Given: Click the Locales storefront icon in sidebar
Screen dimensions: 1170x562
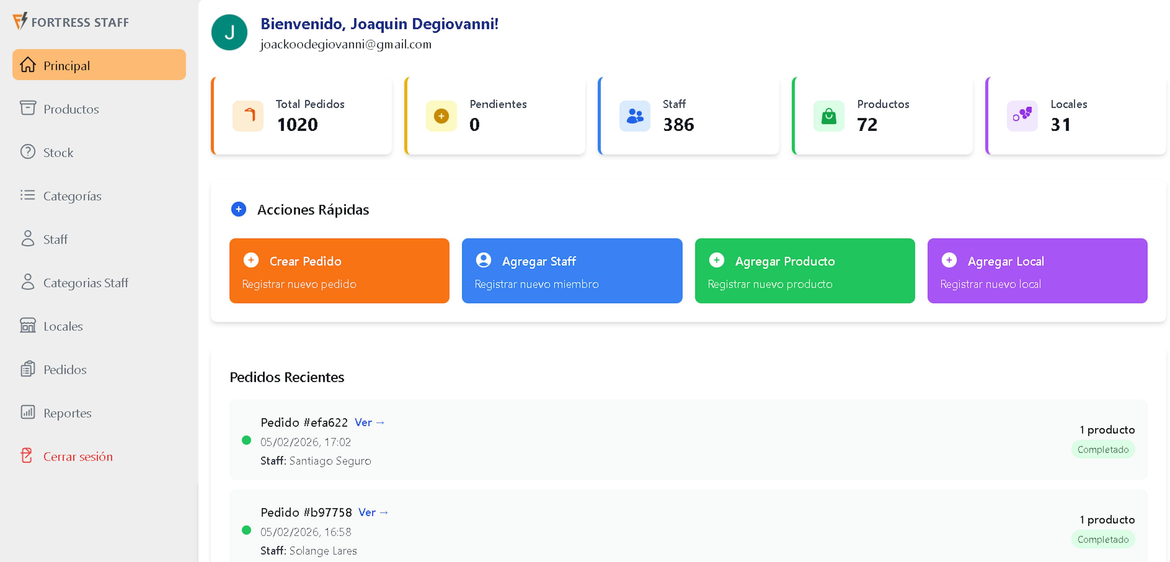Looking at the screenshot, I should [x=28, y=325].
